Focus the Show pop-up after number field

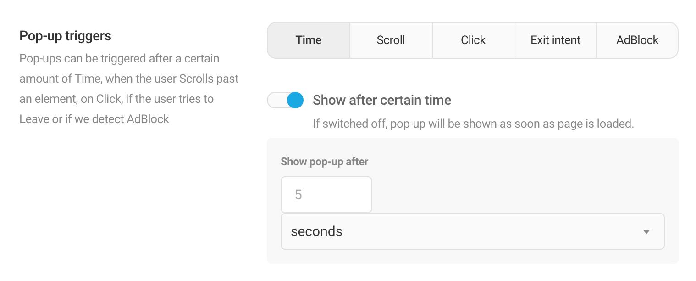coord(326,195)
